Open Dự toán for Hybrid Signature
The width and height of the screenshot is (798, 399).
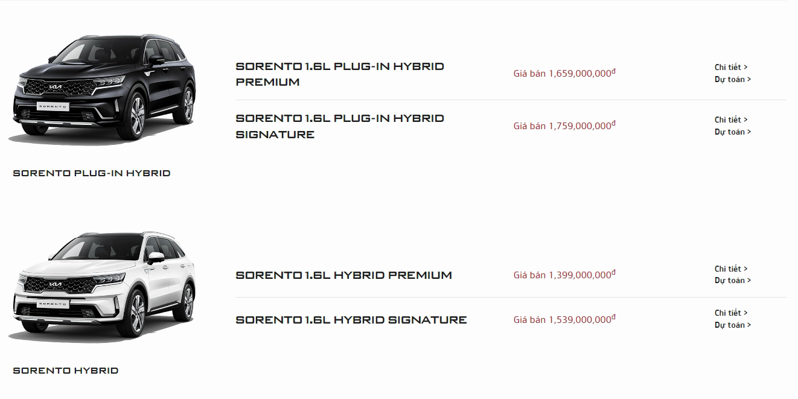(733, 325)
